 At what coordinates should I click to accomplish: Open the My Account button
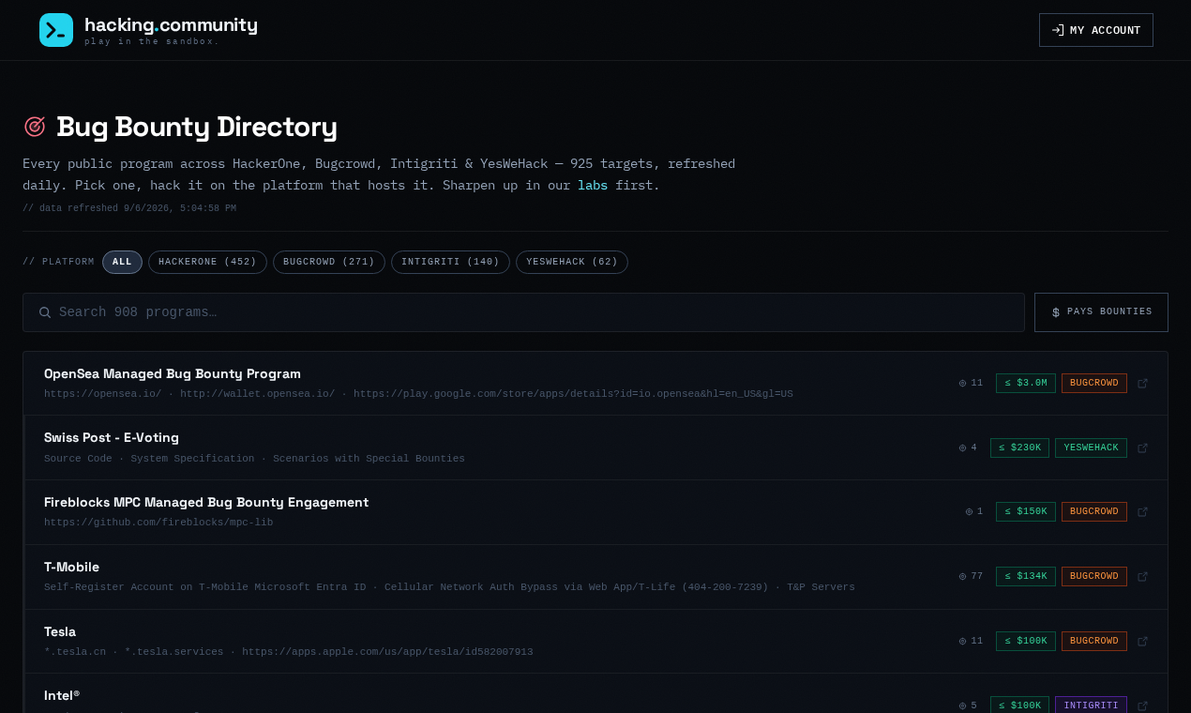[x=1095, y=30]
